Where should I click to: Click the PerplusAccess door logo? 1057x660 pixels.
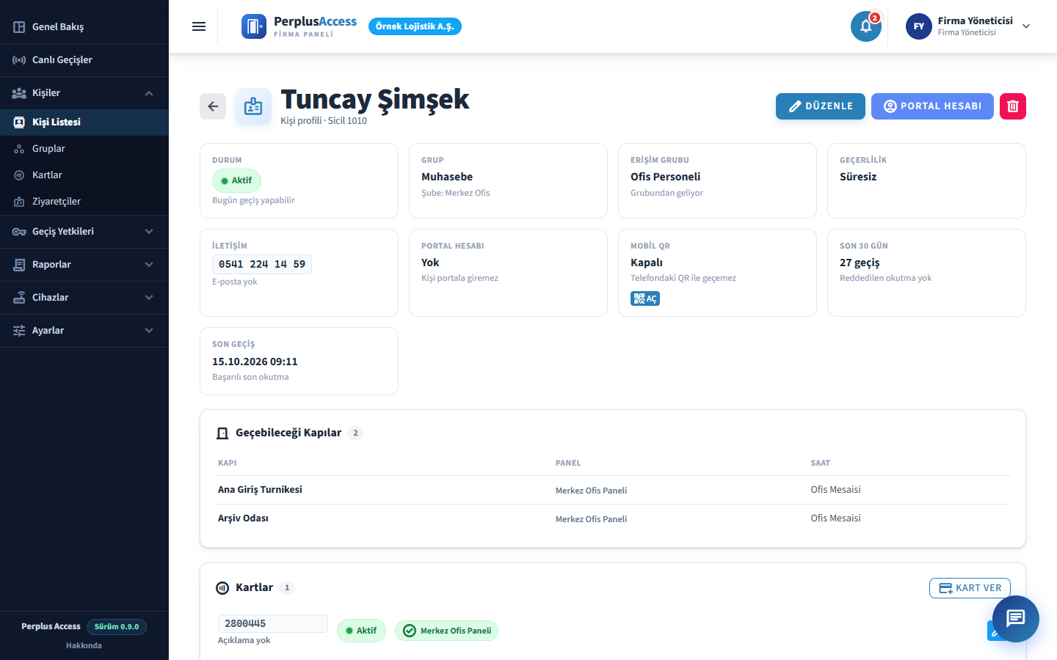tap(254, 26)
